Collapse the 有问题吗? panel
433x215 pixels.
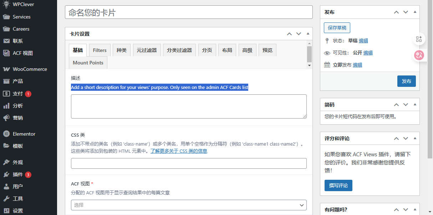(415, 209)
